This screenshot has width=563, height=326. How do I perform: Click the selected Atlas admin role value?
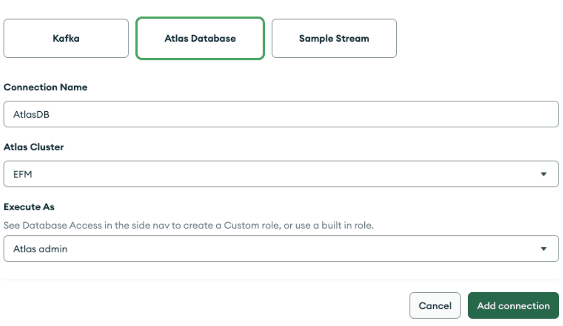40,249
